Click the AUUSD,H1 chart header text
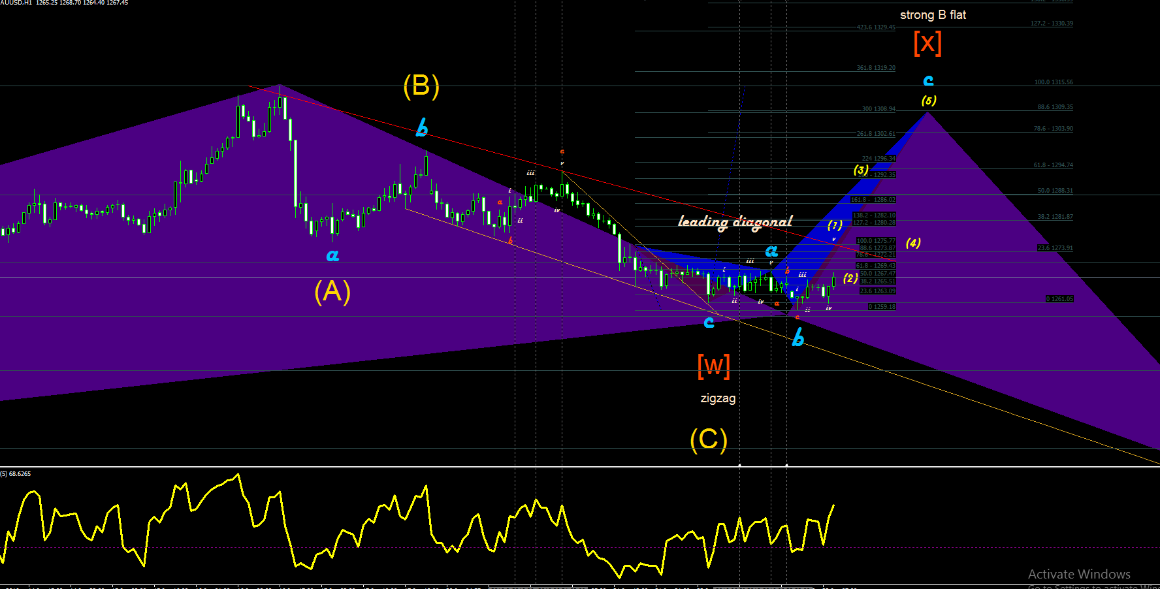 tap(64, 3)
